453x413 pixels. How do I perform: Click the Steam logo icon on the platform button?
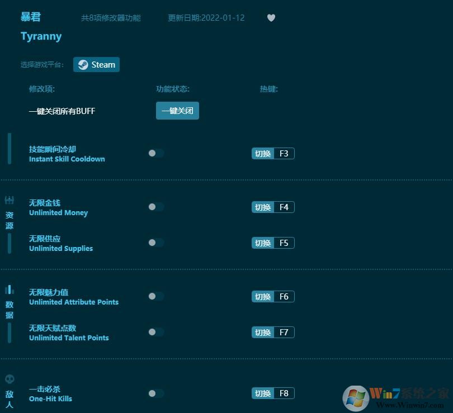[x=83, y=64]
